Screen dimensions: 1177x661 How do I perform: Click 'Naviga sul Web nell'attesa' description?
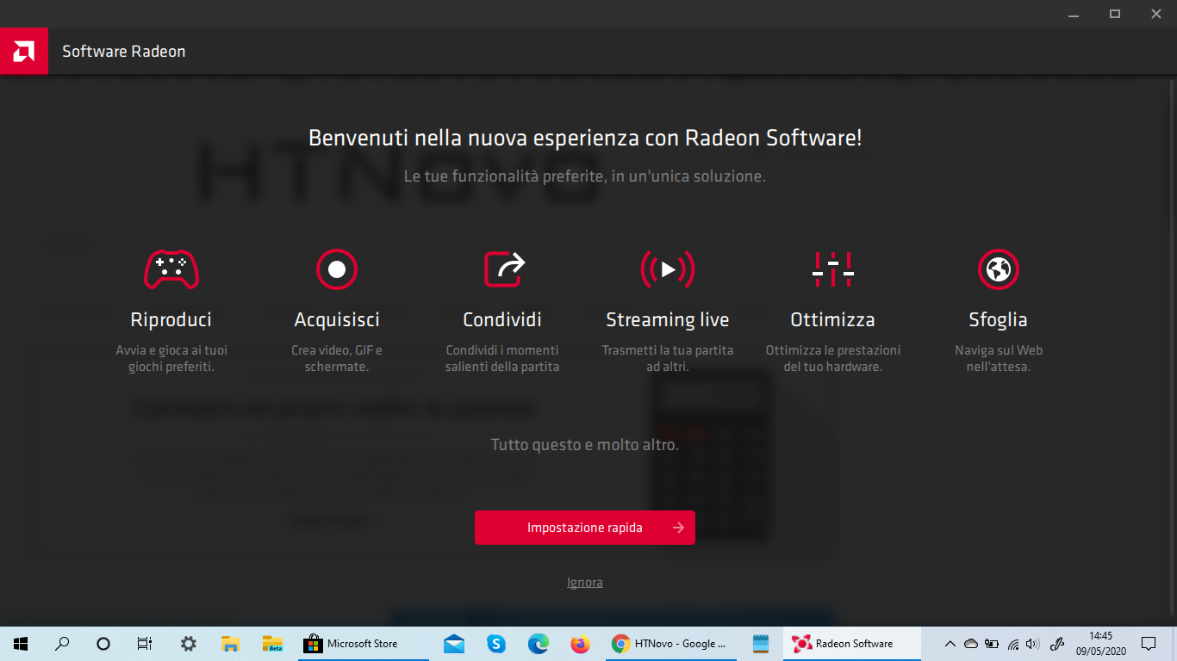[x=999, y=358]
